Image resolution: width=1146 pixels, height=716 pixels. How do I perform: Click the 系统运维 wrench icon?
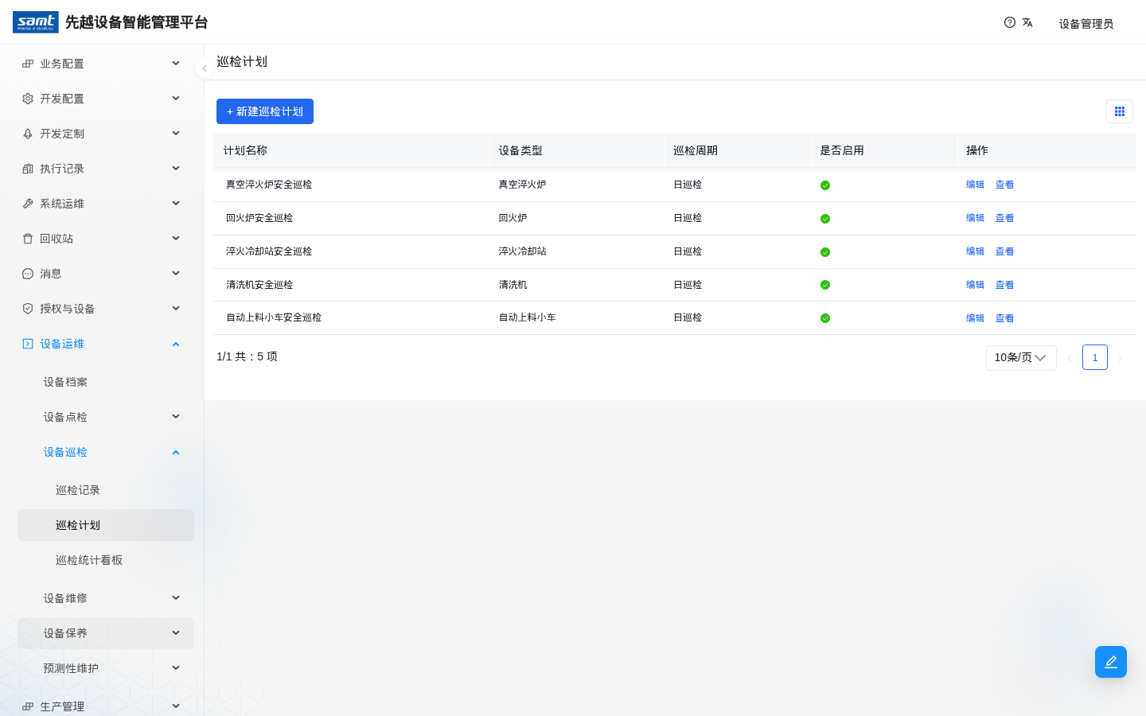tap(28, 204)
